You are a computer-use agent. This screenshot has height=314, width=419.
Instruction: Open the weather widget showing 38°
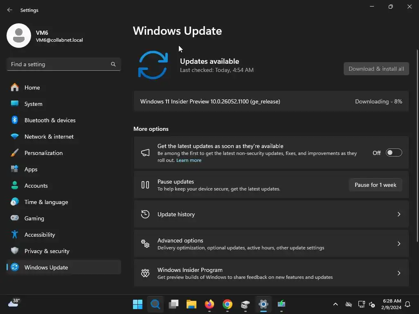(x=14, y=303)
